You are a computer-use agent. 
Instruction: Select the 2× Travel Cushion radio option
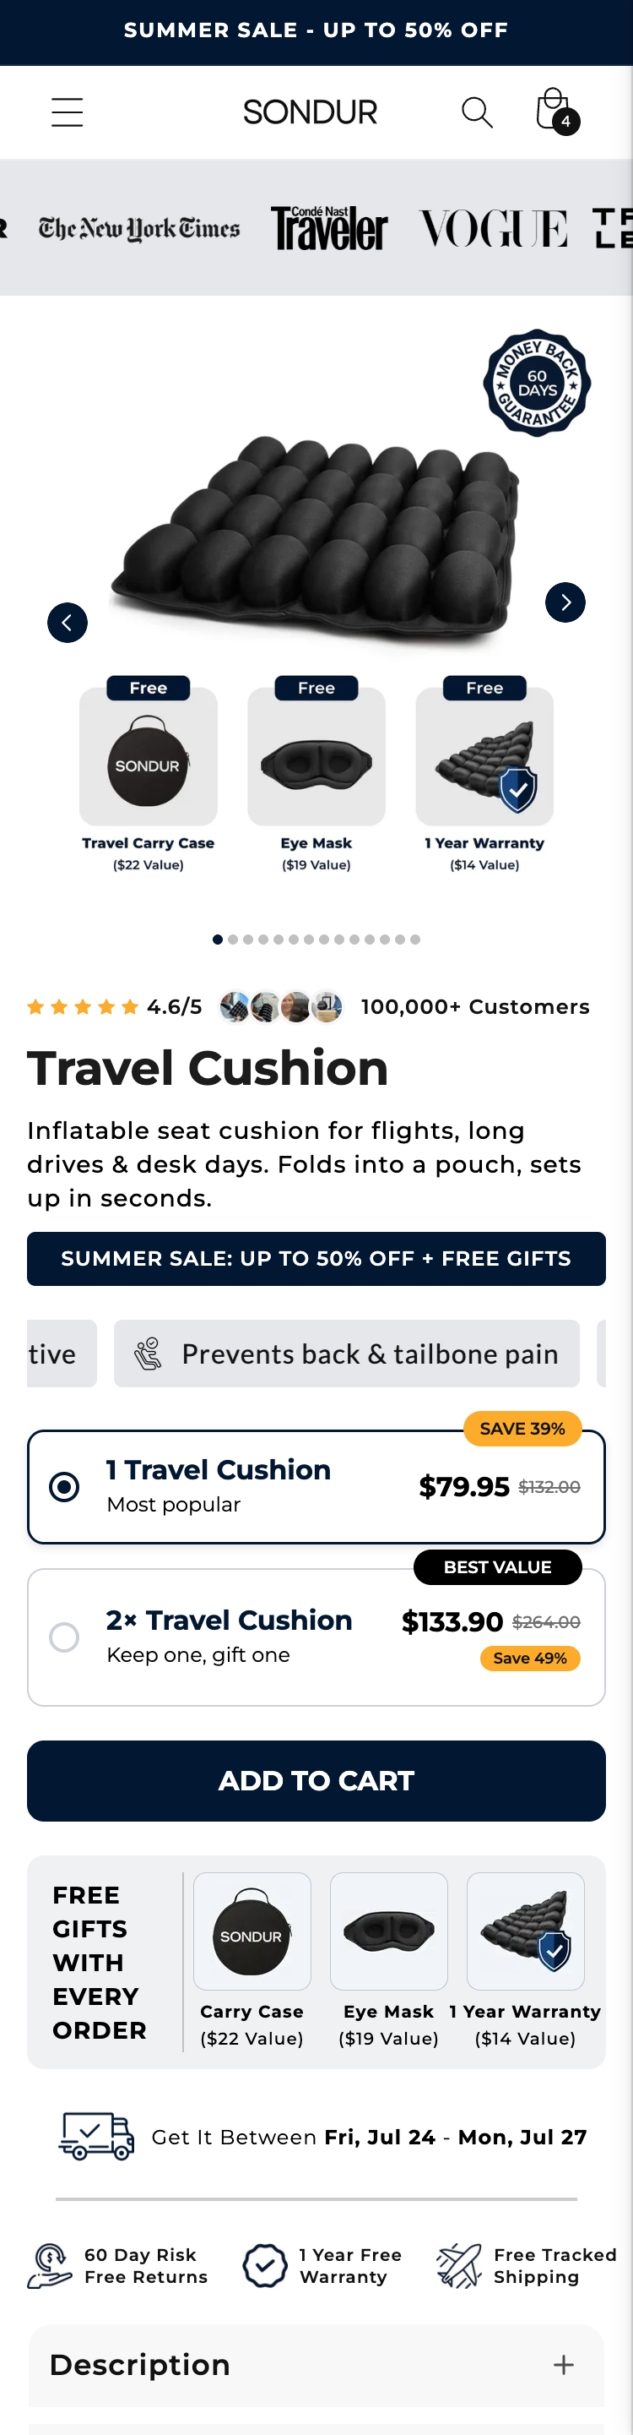click(x=64, y=1637)
